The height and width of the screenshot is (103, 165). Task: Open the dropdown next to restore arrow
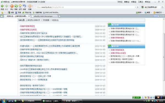pyautogui.click(x=27, y=6)
